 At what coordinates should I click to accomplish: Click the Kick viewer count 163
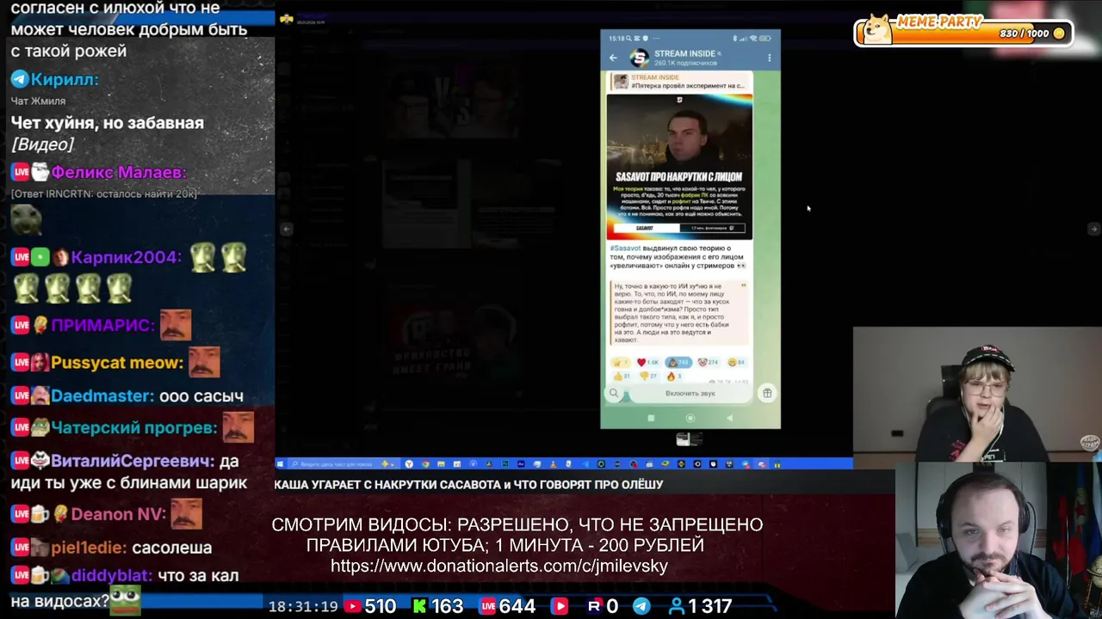click(x=437, y=606)
